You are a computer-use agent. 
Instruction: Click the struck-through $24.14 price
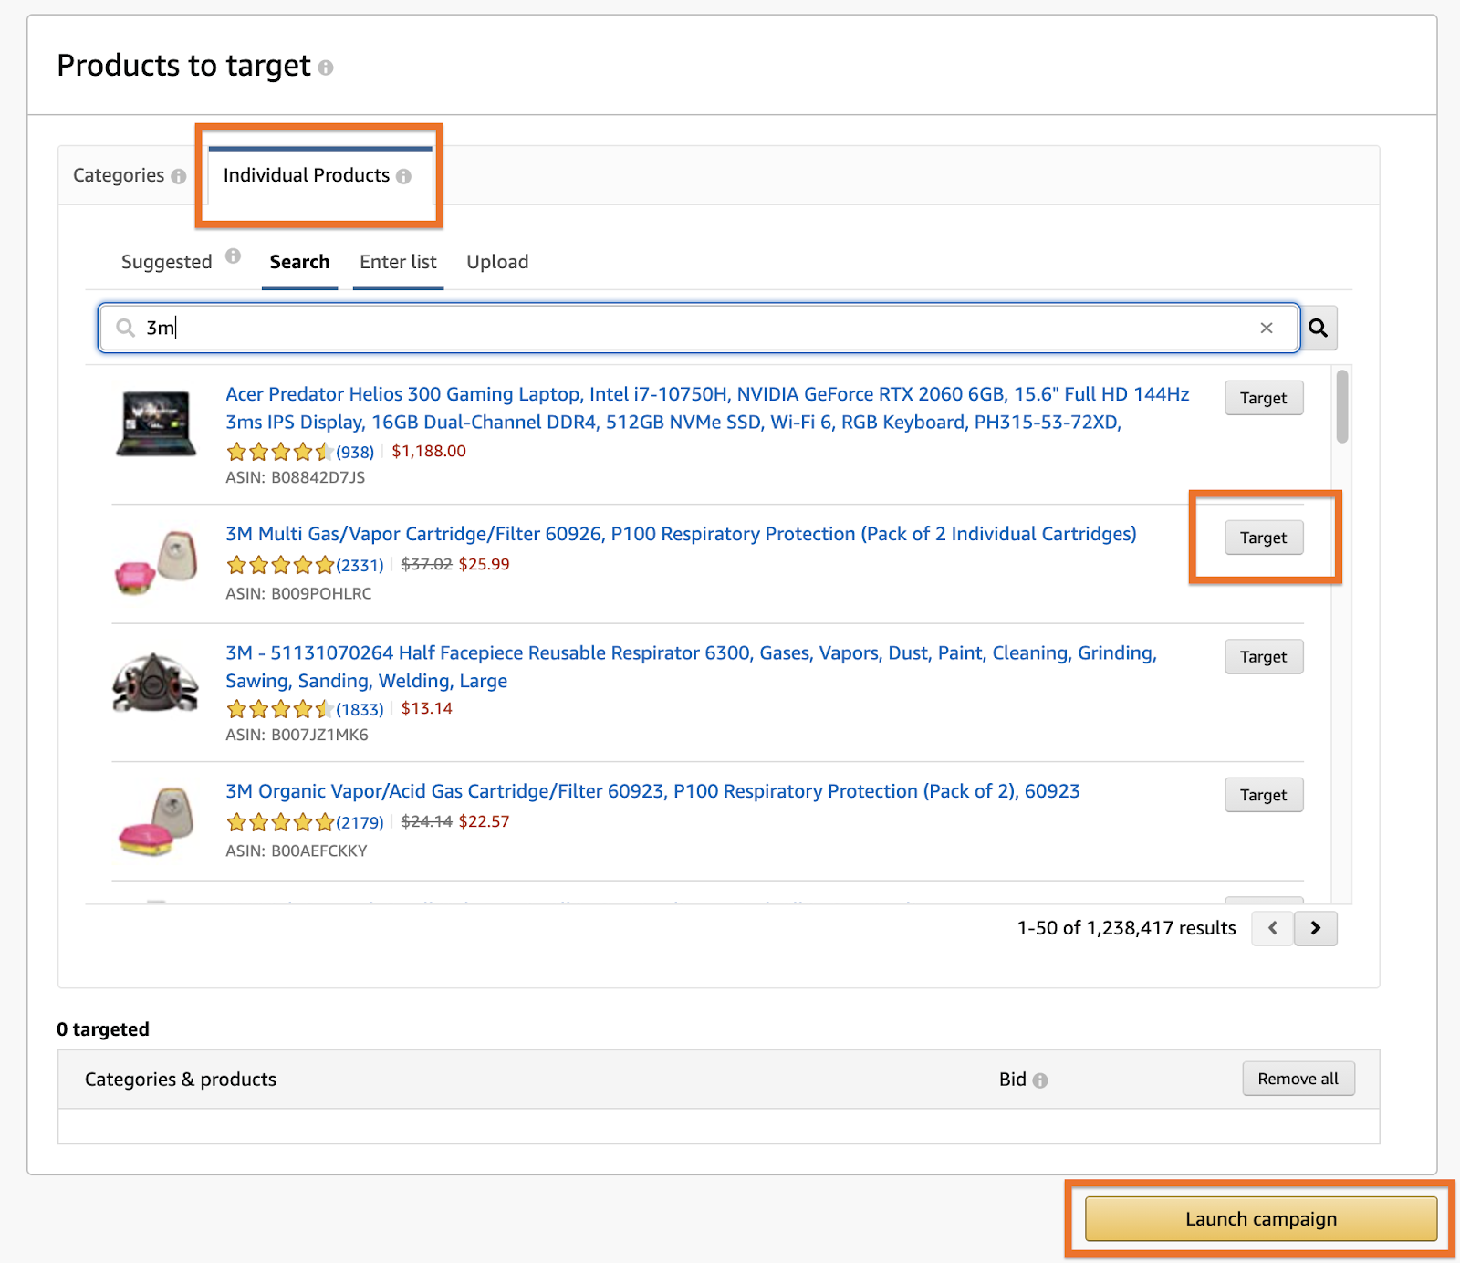click(426, 821)
